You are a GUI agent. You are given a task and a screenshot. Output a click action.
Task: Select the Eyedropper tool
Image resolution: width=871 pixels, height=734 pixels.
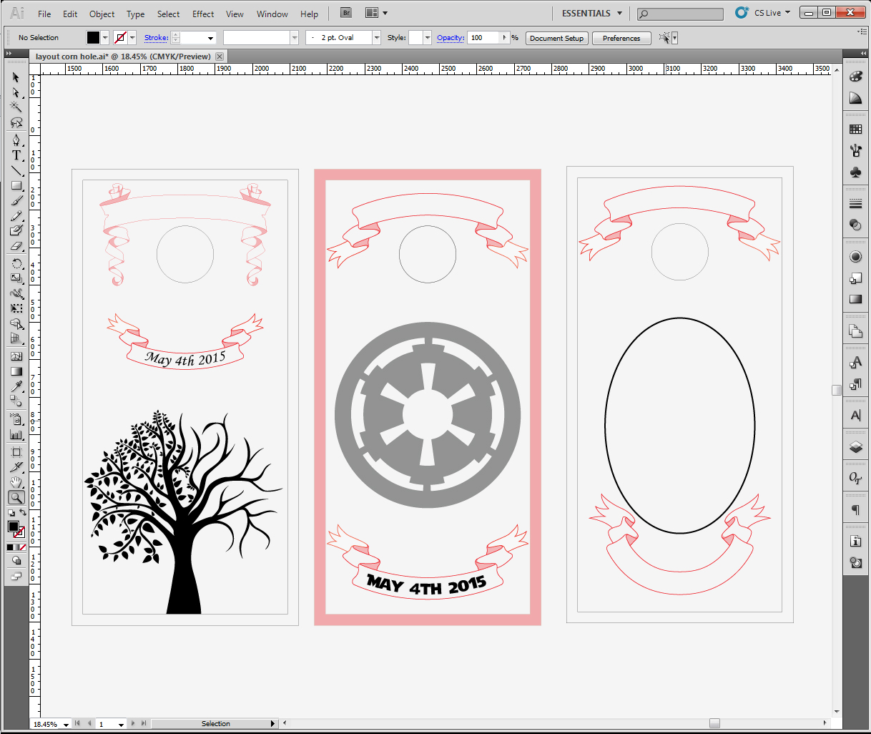[16, 387]
